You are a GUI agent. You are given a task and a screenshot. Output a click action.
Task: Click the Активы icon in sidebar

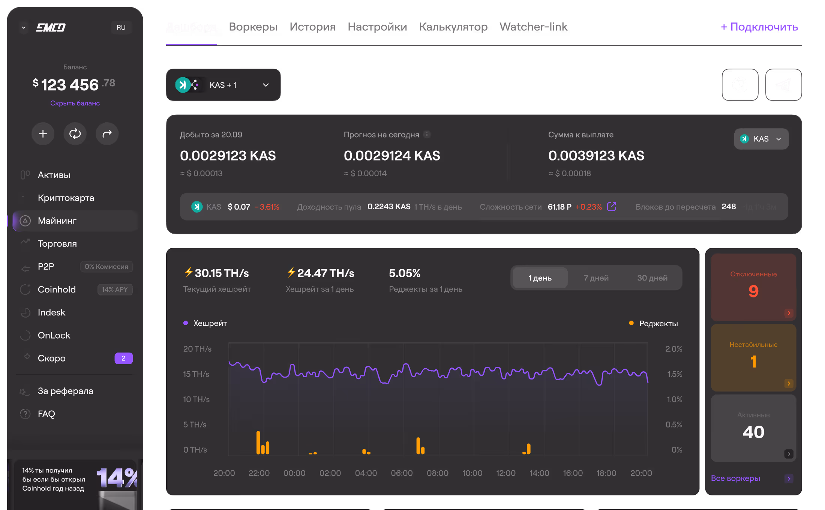coord(25,175)
